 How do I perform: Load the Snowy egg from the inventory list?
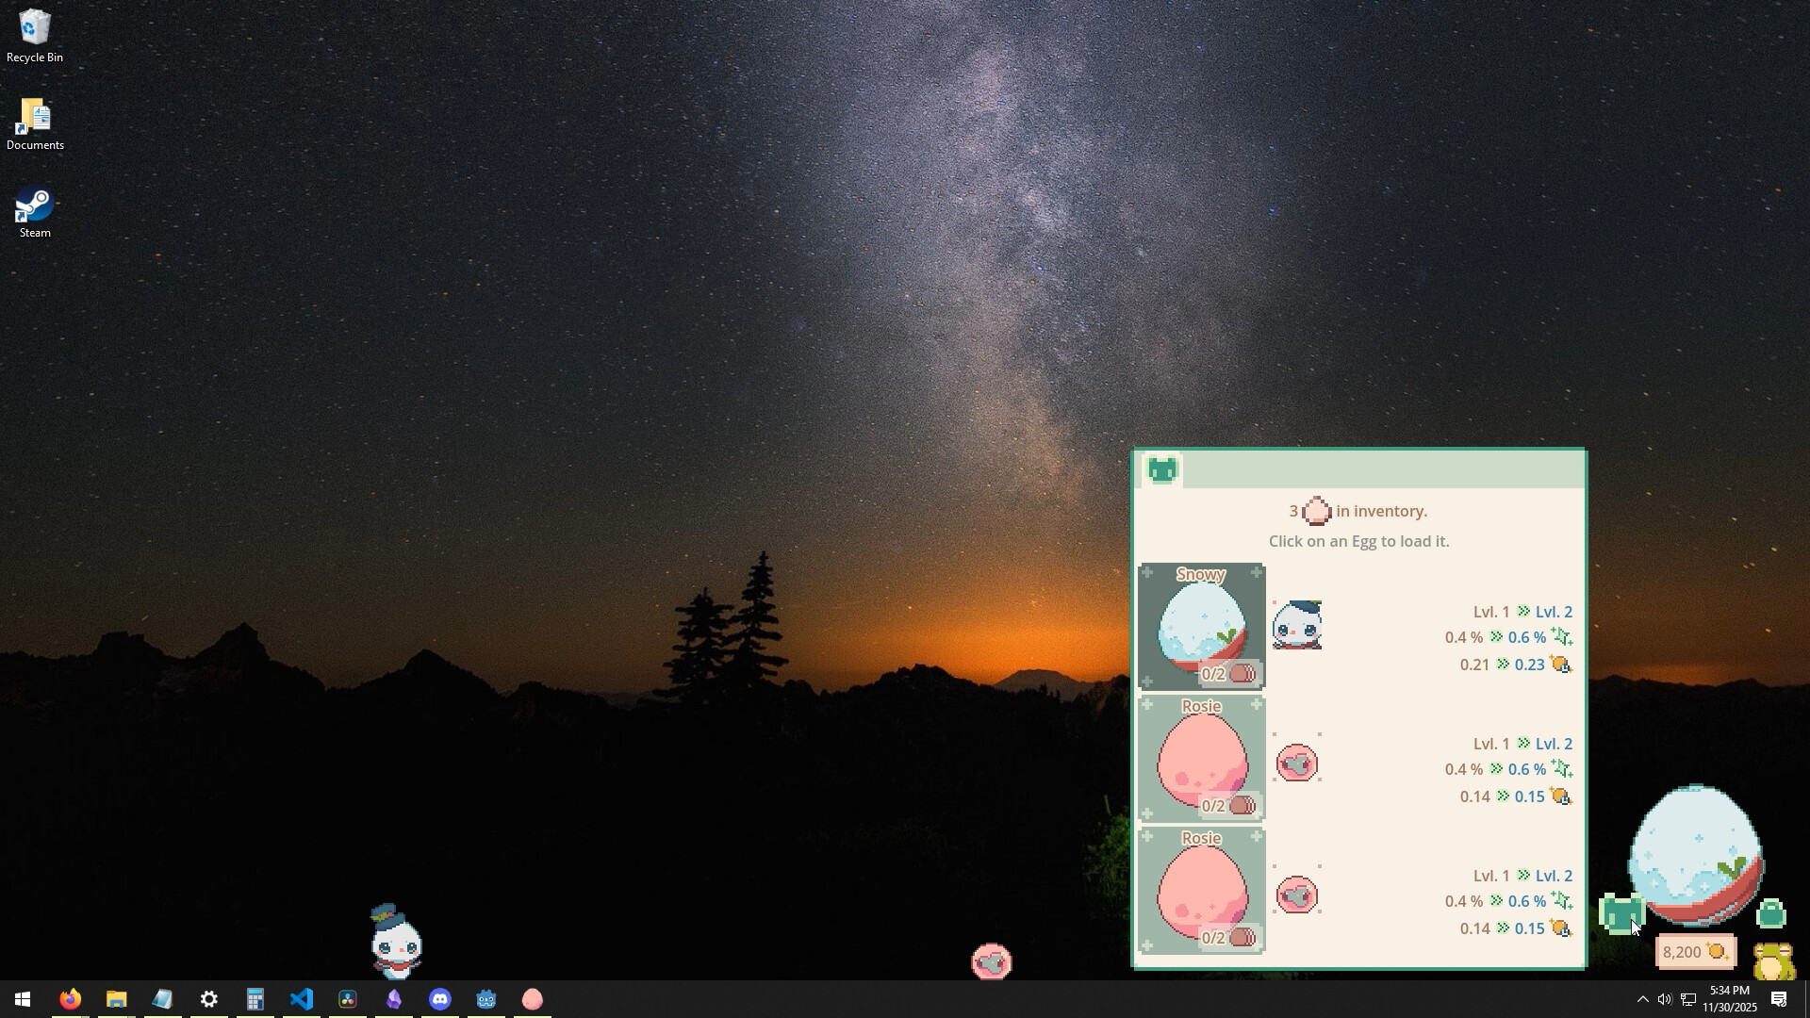1201,626
